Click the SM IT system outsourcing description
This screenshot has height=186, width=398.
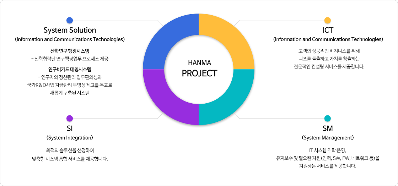click(x=328, y=158)
